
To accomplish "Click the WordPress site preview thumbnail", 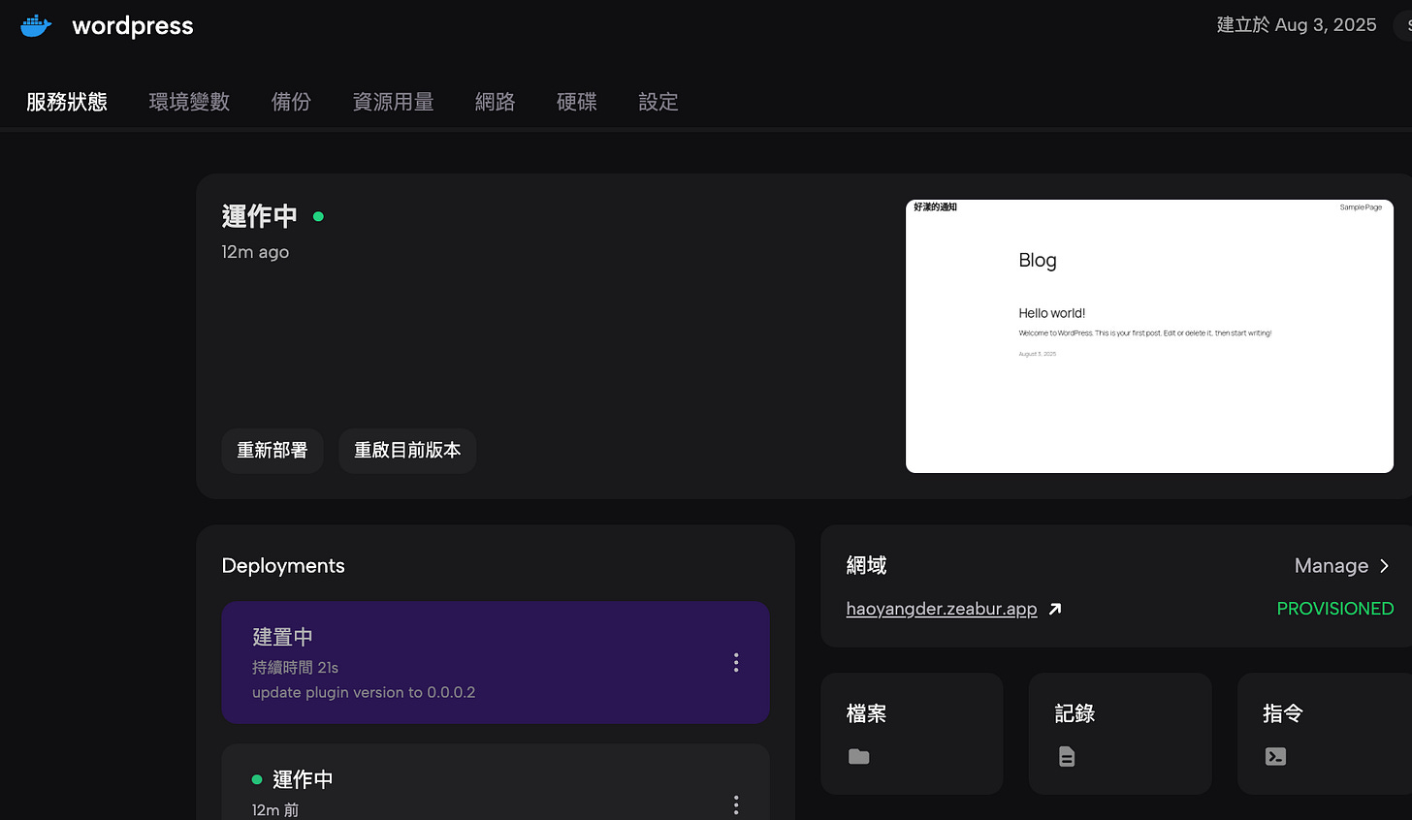I will pyautogui.click(x=1149, y=336).
